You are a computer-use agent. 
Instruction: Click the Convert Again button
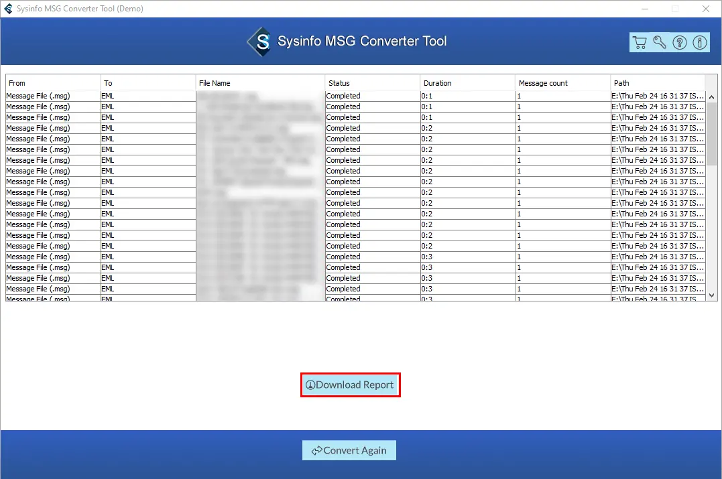[349, 450]
